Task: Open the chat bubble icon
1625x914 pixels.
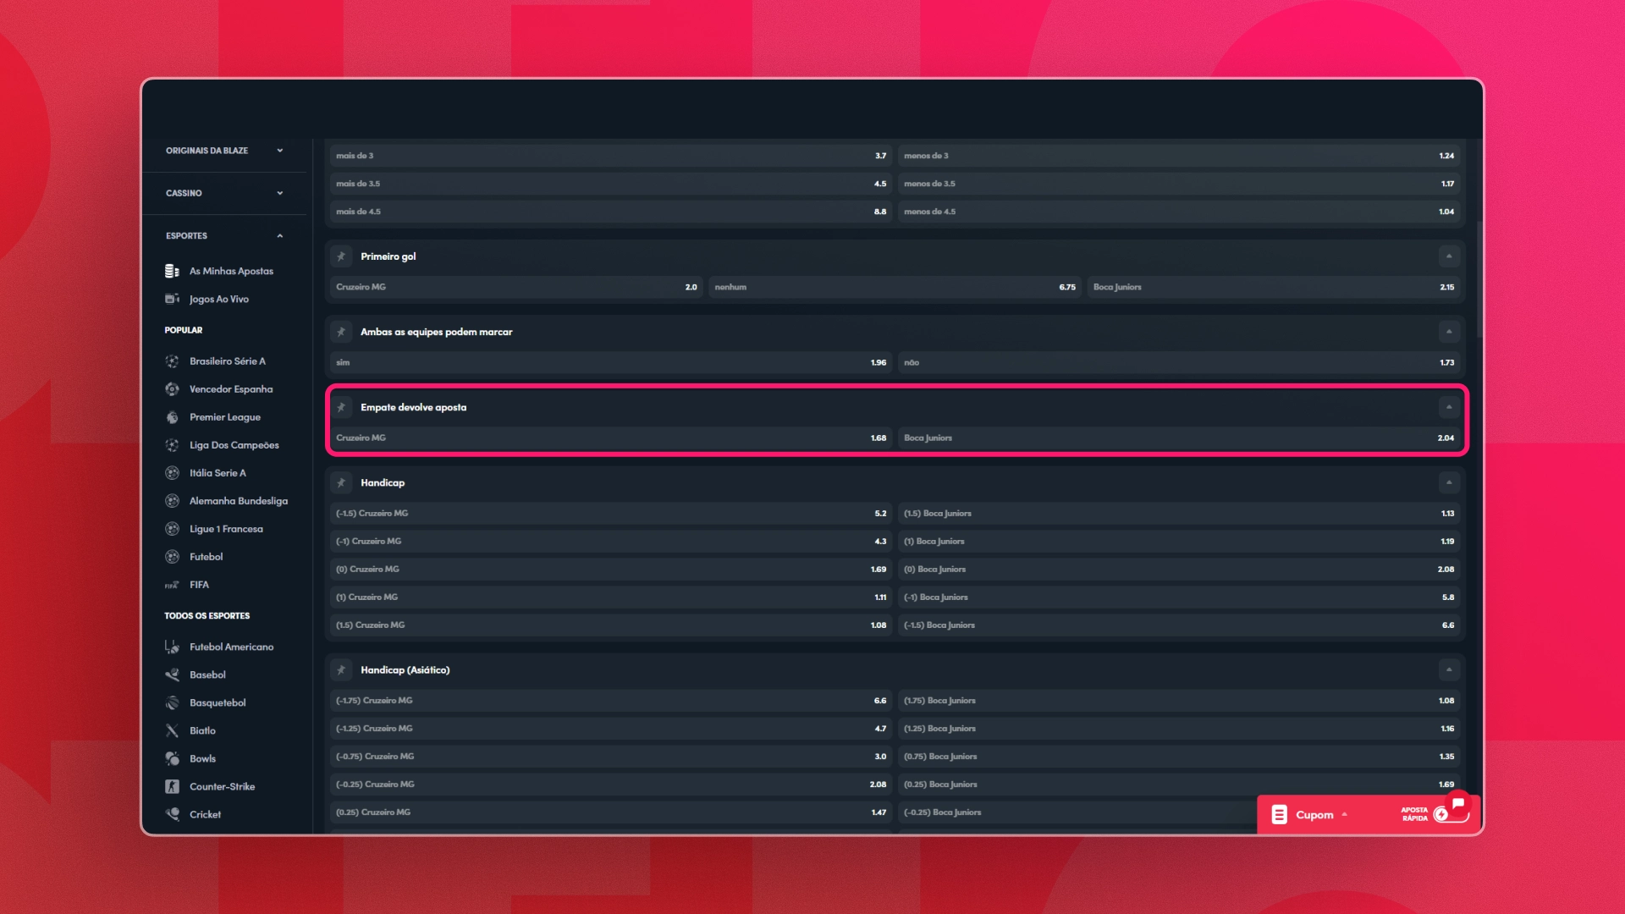Action: 1457,804
